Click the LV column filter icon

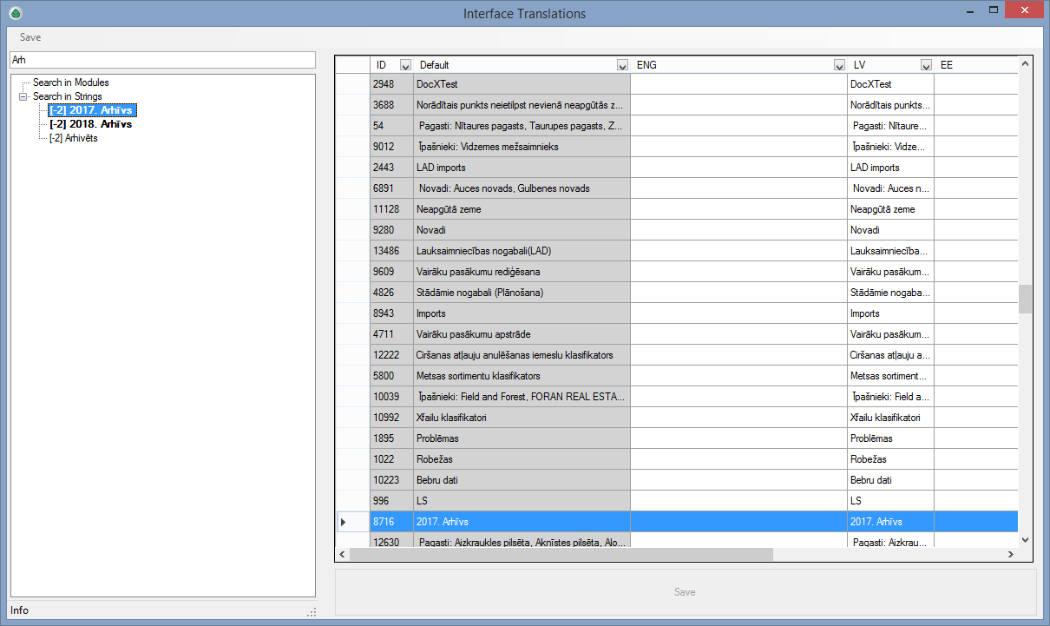[926, 64]
